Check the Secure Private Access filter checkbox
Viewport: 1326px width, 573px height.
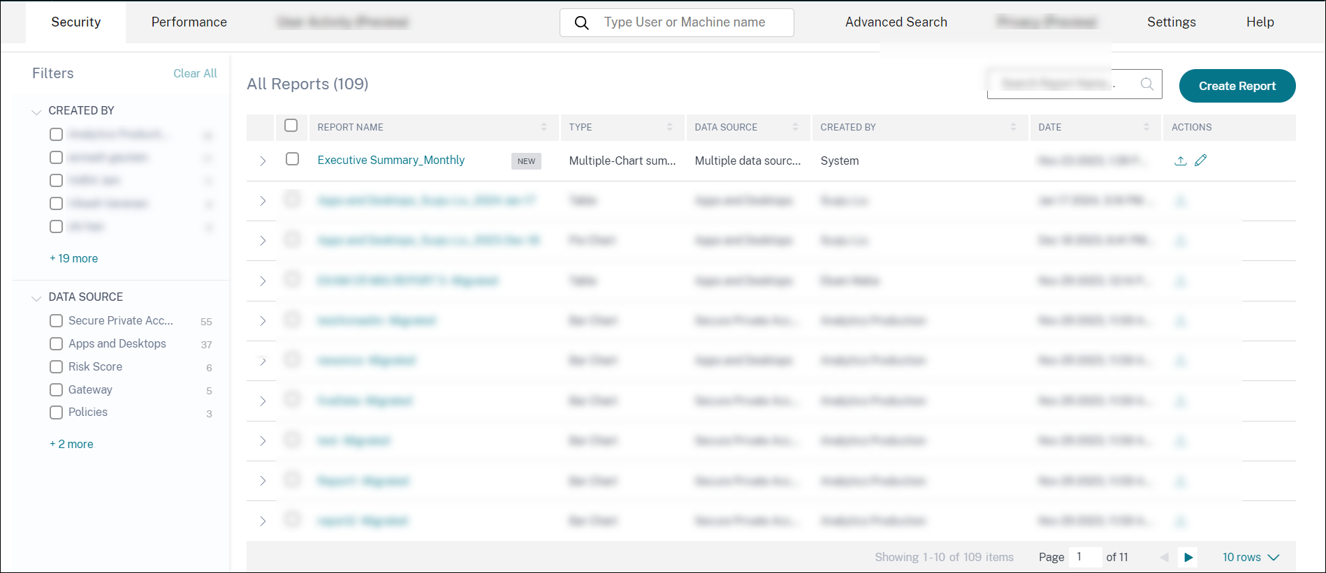pyautogui.click(x=57, y=321)
